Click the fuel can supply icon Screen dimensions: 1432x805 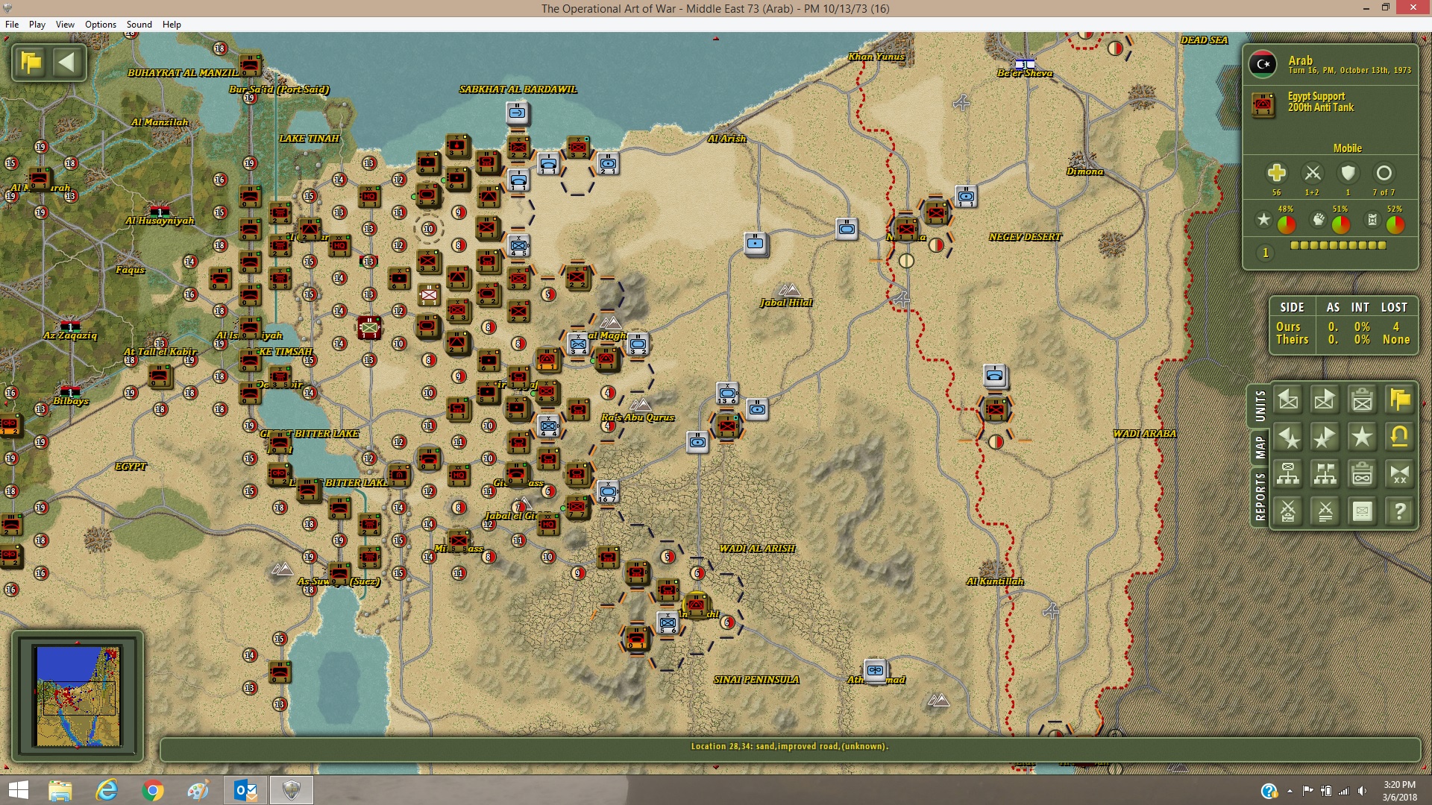1372,219
